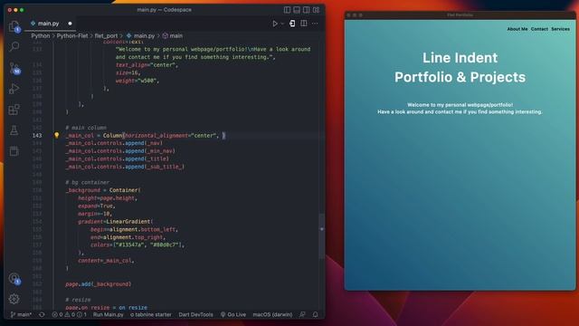
Task: Click the "content=_main_col," code line
Action: coord(106,261)
